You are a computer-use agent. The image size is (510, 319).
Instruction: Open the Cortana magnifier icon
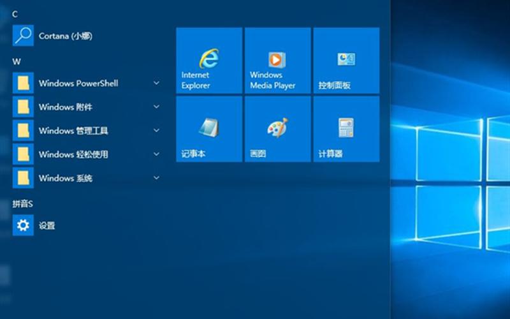click(23, 36)
